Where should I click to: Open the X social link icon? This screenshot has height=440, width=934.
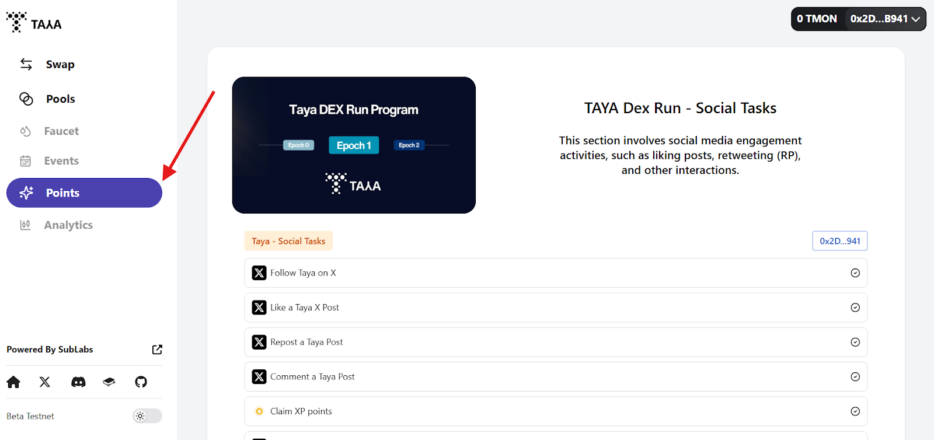[45, 382]
